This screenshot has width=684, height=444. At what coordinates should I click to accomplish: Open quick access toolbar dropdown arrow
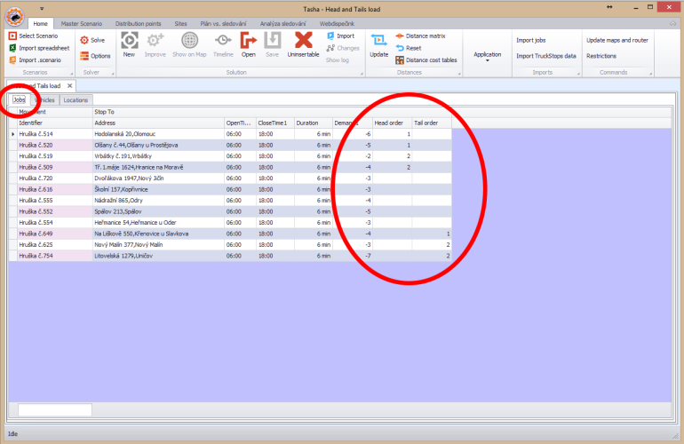42,8
